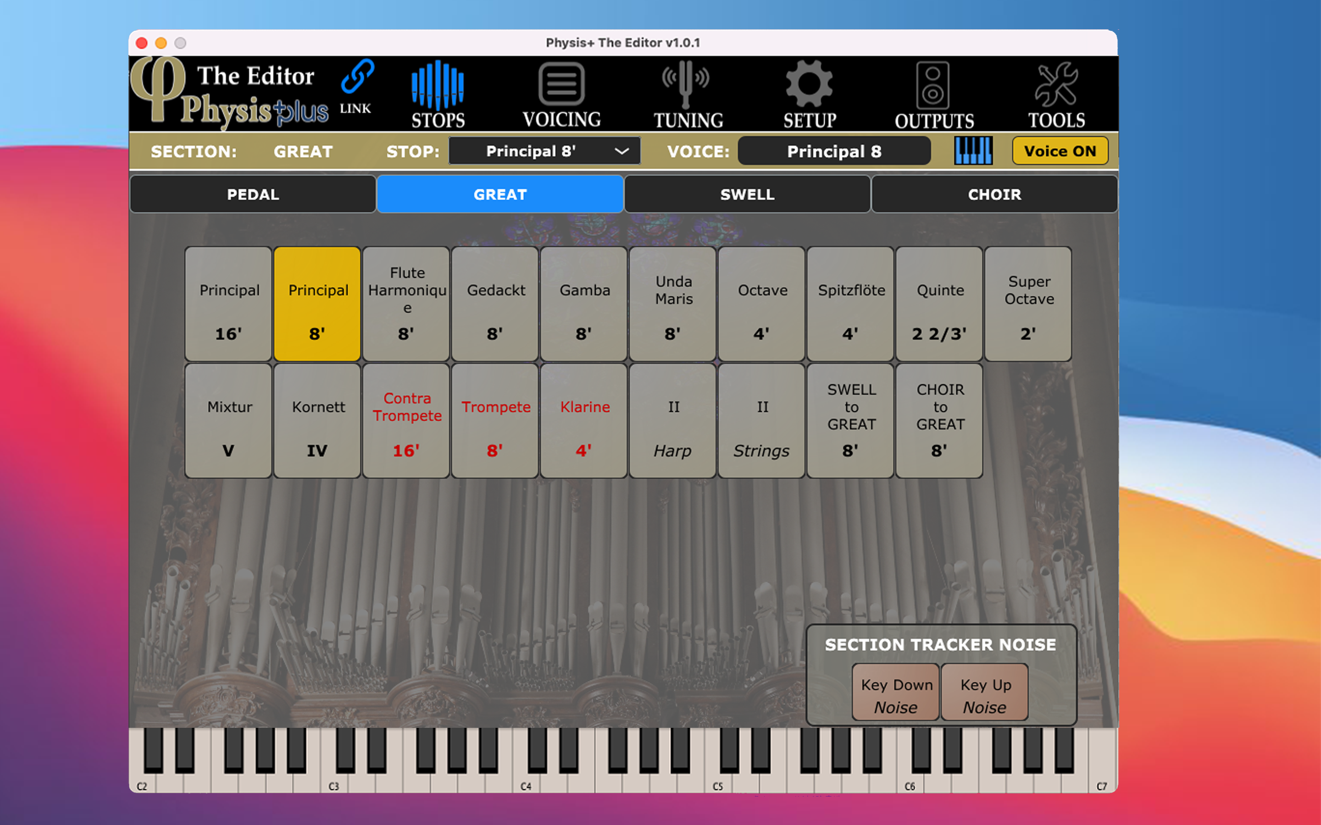The height and width of the screenshot is (825, 1321).
Task: Switch to the GREAT section tab
Action: pyautogui.click(x=500, y=194)
